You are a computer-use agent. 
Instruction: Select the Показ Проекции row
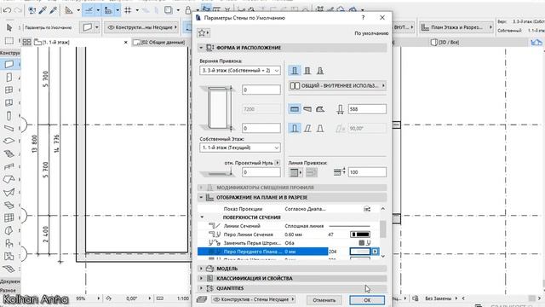[288, 209]
